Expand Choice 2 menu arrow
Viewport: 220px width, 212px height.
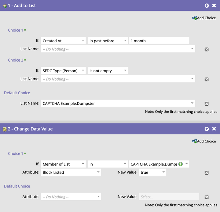(x=25, y=60)
